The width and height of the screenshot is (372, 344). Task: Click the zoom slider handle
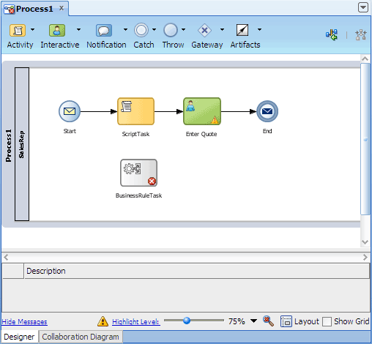coord(187,321)
